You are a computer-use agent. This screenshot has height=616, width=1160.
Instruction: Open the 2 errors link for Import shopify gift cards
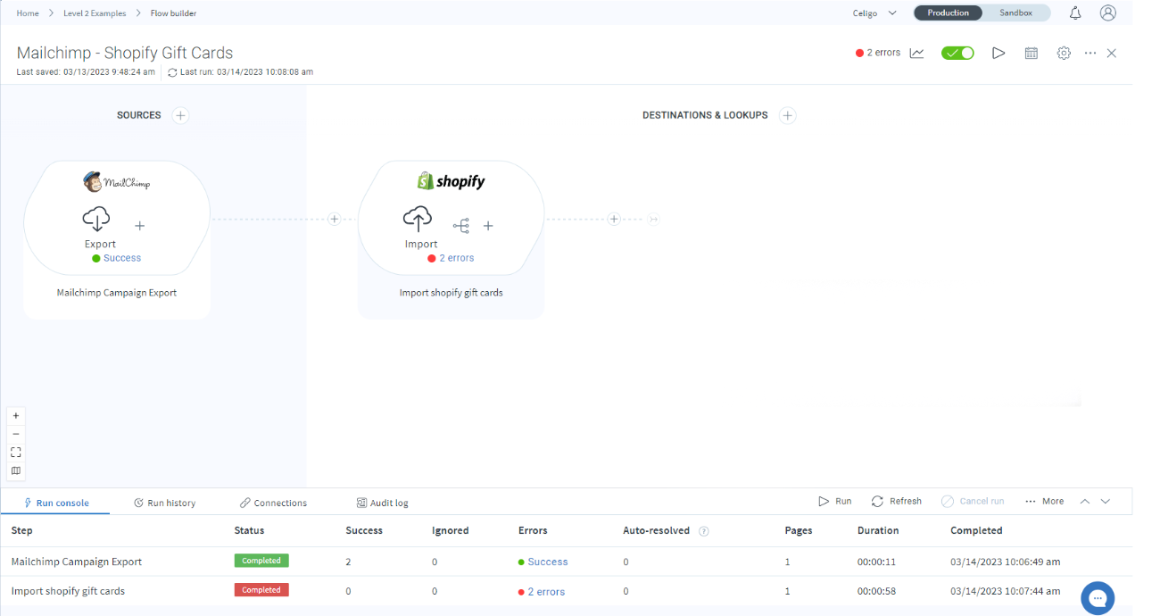click(545, 591)
